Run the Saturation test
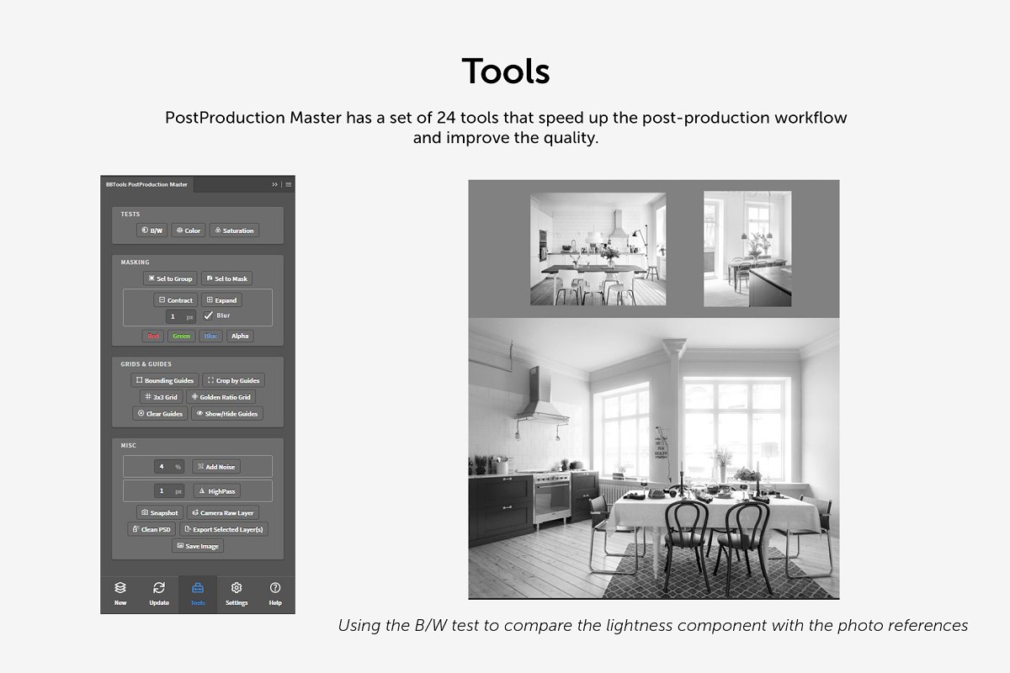The image size is (1010, 673). click(233, 230)
